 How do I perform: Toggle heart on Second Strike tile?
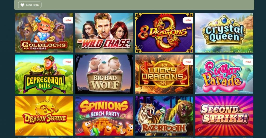(201, 130)
